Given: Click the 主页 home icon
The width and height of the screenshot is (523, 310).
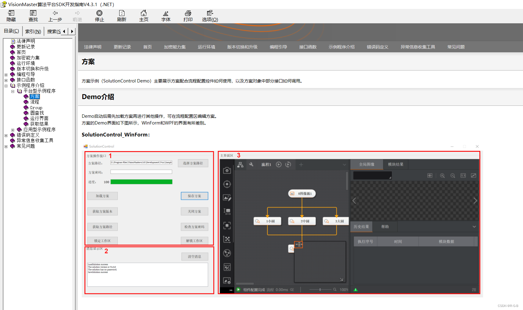Looking at the screenshot, I should [x=144, y=15].
